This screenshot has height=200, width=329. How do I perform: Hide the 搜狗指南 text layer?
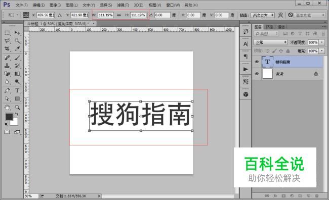[257, 62]
